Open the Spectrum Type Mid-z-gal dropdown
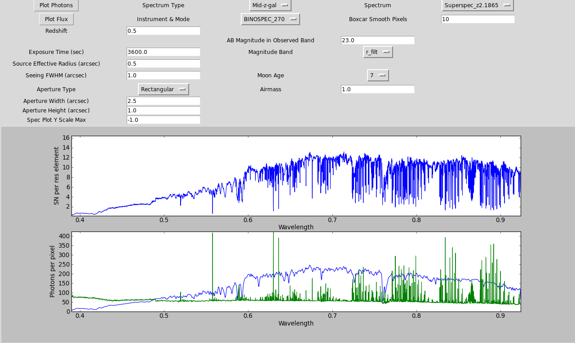This screenshot has width=575, height=343. pyautogui.click(x=270, y=5)
